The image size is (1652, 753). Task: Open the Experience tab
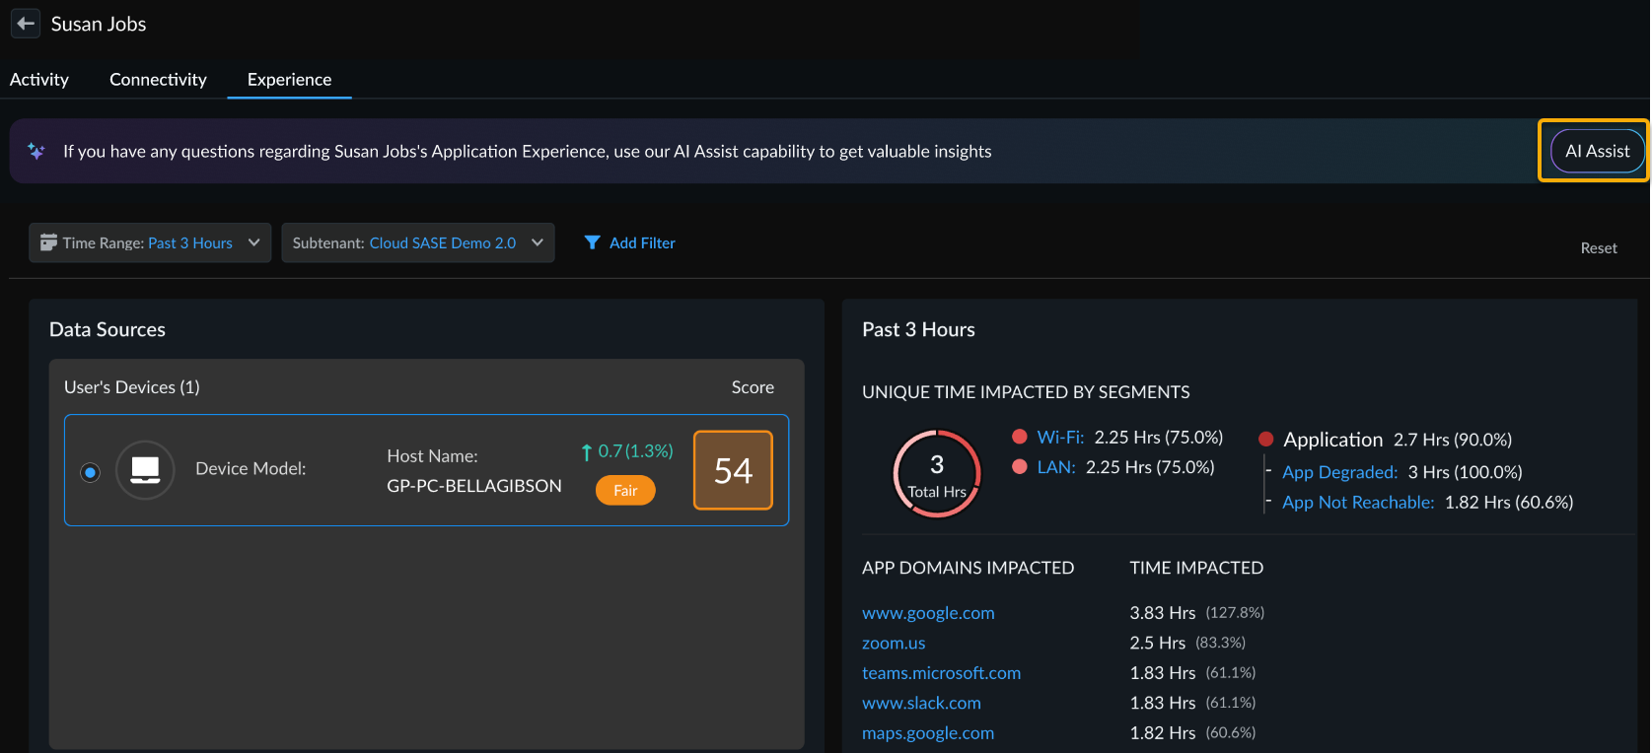pos(289,80)
